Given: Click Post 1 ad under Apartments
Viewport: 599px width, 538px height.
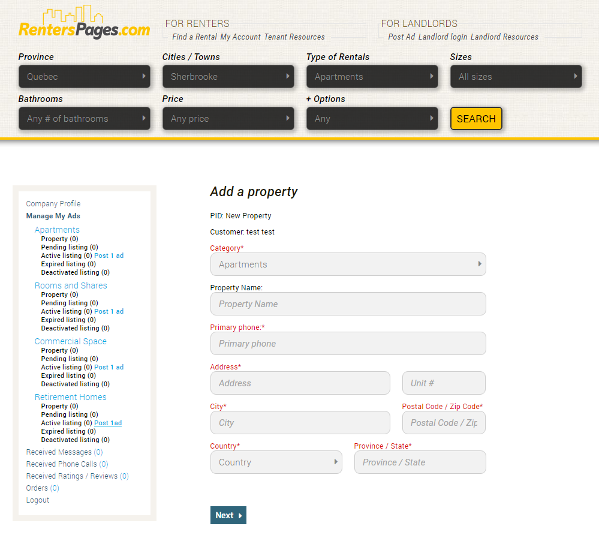Looking at the screenshot, I should (x=109, y=256).
